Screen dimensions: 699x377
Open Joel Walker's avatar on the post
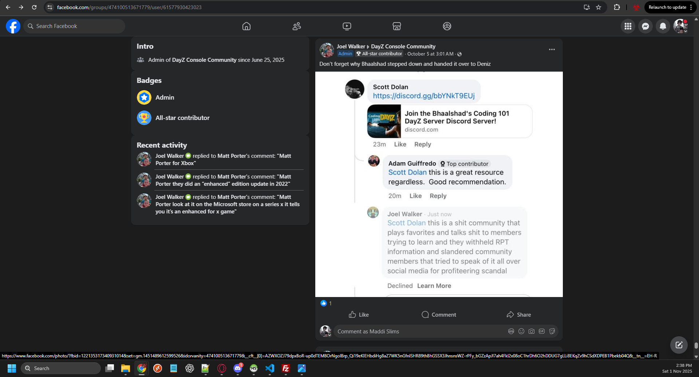(x=327, y=50)
